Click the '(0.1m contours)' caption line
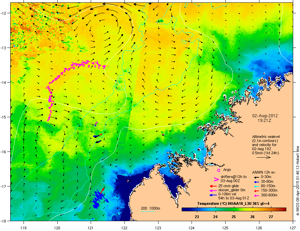Viewport: 300px width, 231px height. click(265, 141)
